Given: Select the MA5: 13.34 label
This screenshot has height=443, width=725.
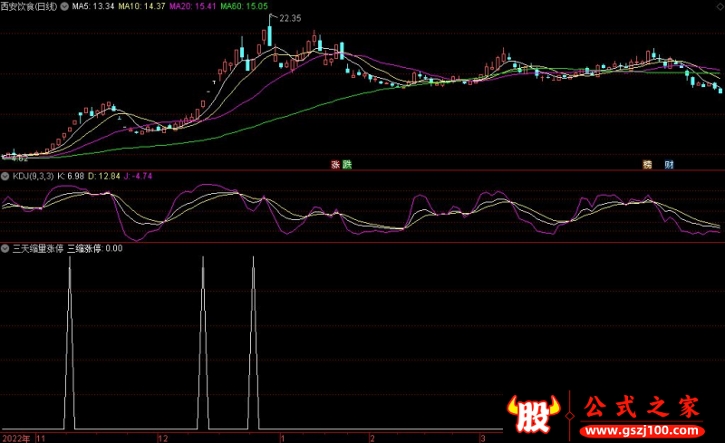Looking at the screenshot, I should (x=93, y=6).
